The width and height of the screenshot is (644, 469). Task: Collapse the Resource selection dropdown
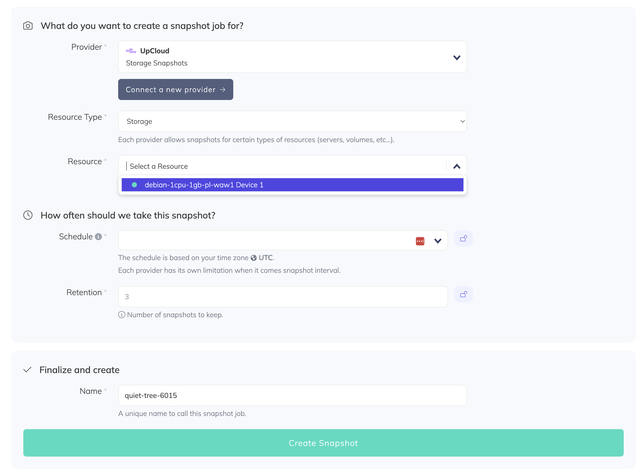tap(457, 166)
